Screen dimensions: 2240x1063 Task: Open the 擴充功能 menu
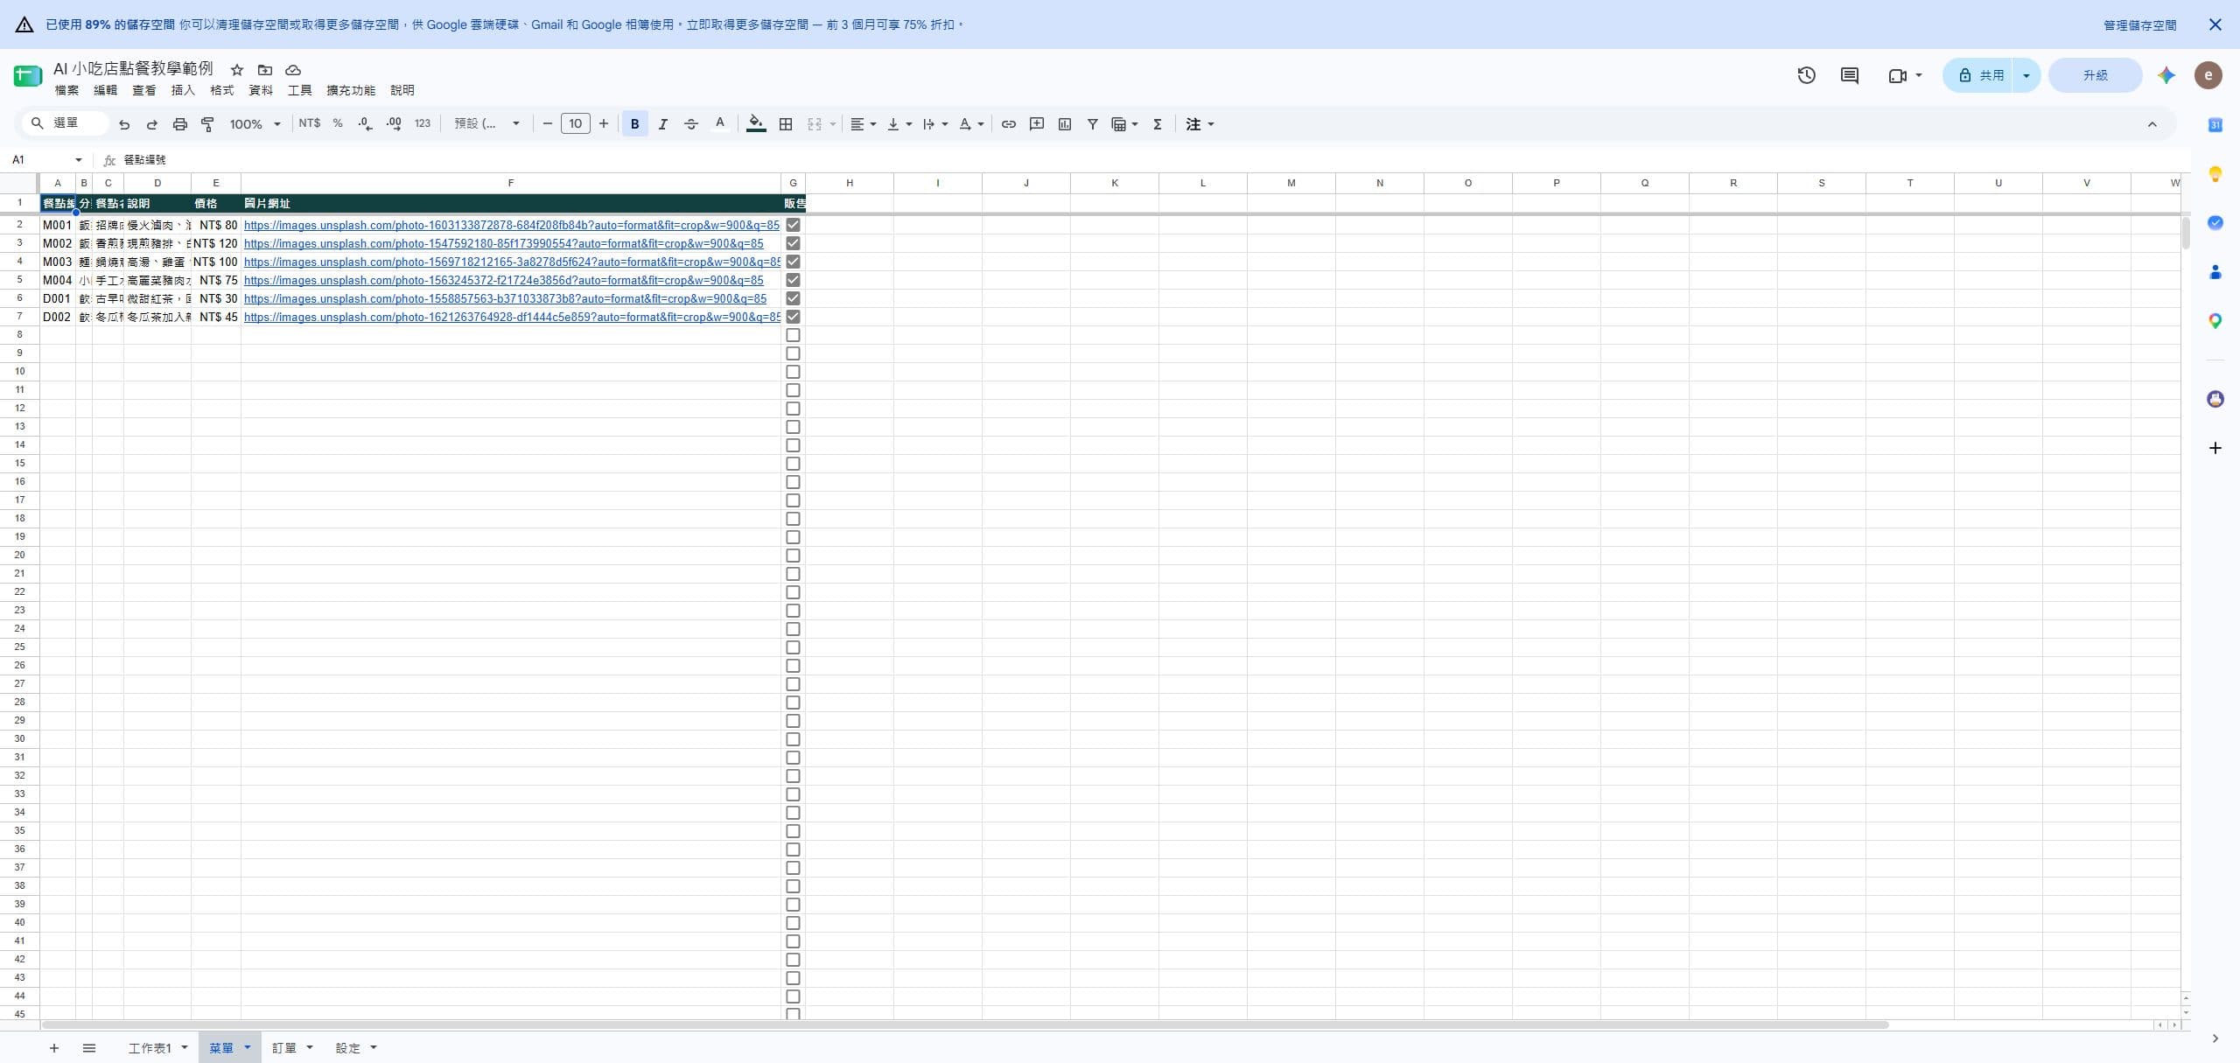point(351,90)
